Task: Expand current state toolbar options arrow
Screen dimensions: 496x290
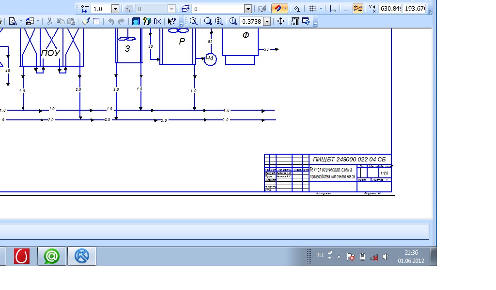Action: (430, 12)
